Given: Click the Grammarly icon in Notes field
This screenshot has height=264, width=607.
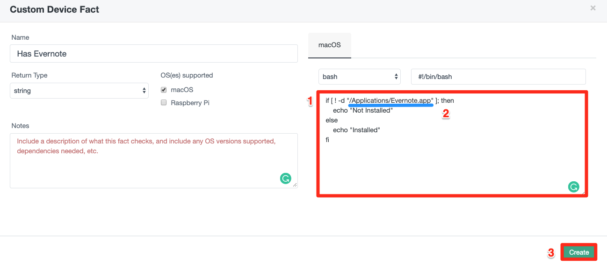Looking at the screenshot, I should [x=285, y=178].
